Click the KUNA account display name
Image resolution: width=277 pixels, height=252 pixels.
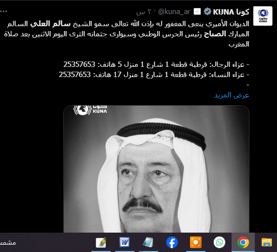[231, 12]
